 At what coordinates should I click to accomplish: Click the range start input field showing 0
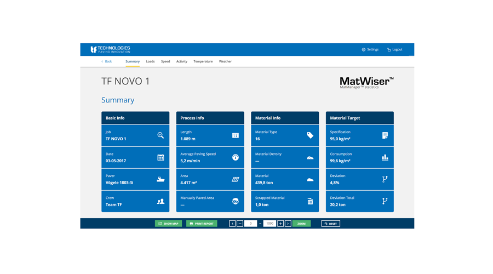click(250, 224)
